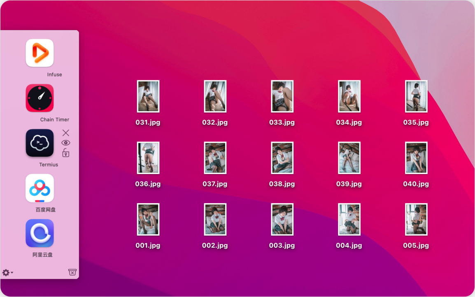Viewport: 475px width, 297px height.
Task: Toggle the eye visibility icon beside Termius
Action: (x=66, y=143)
